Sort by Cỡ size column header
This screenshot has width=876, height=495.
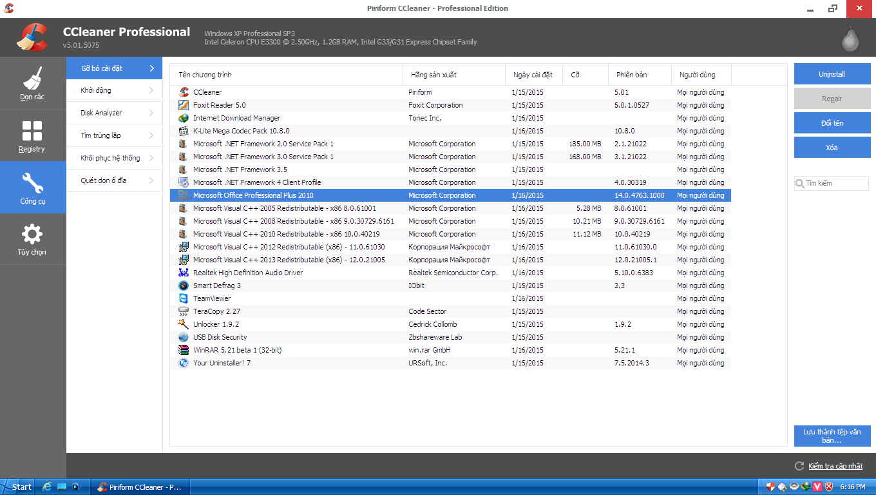[x=585, y=75]
